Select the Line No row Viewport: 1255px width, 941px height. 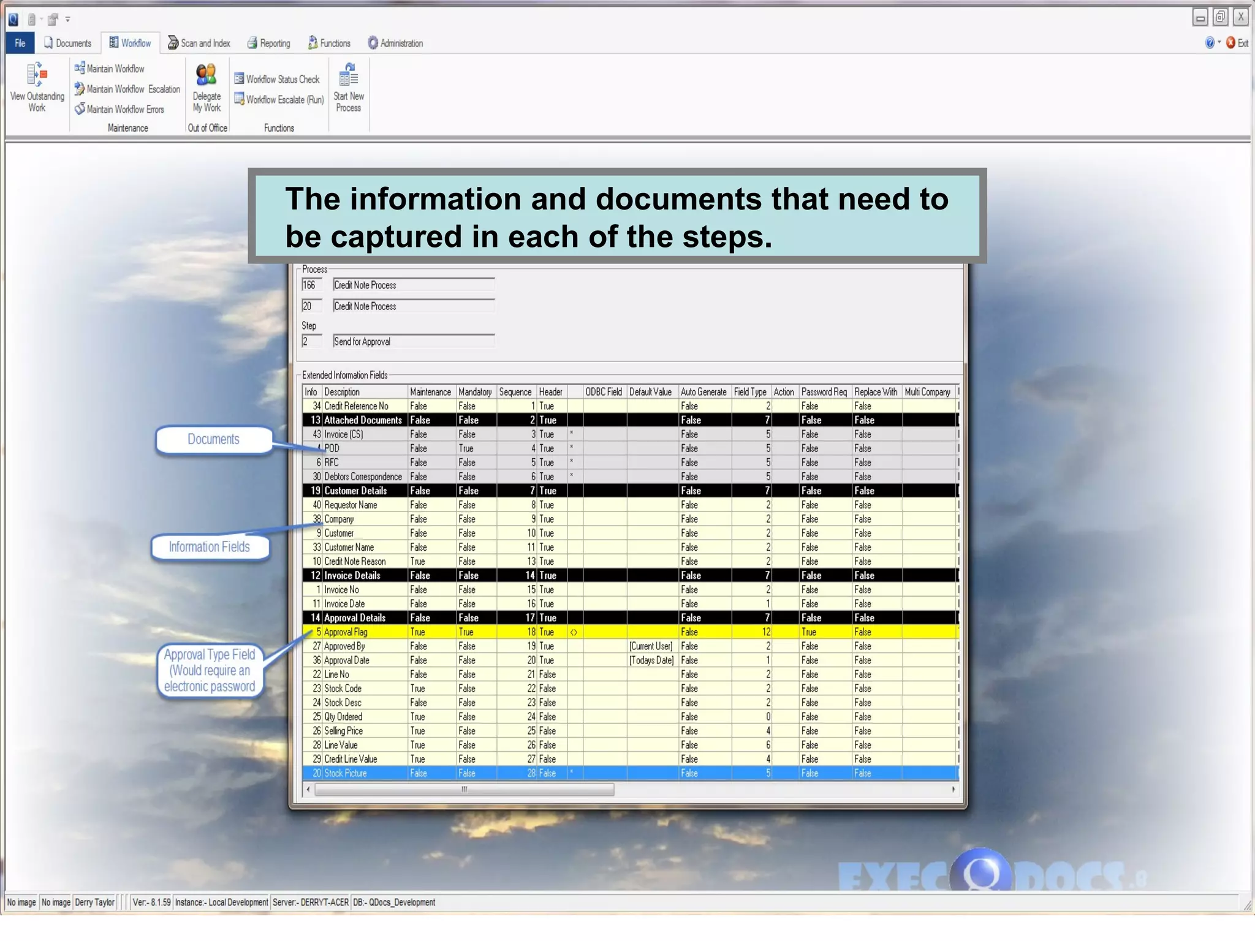[630, 674]
